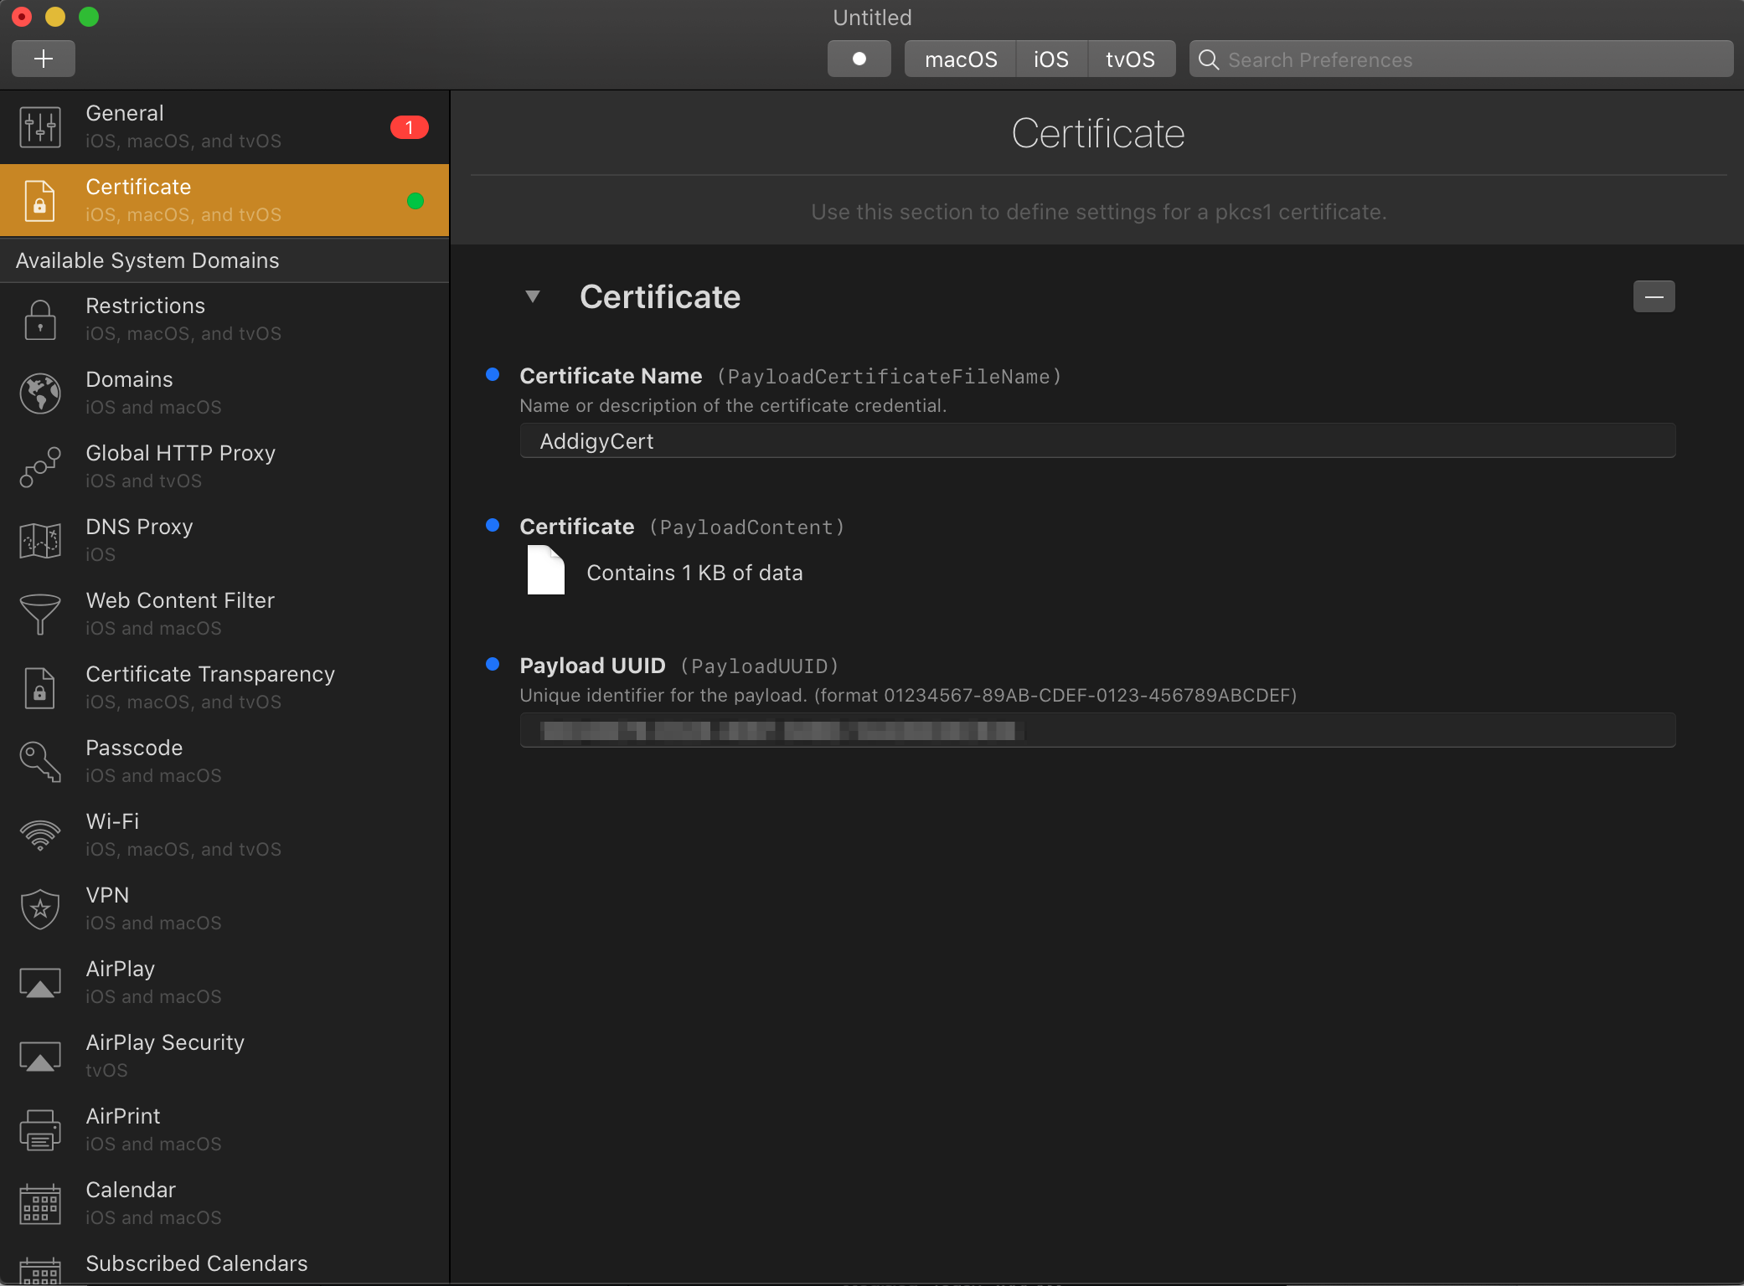Select the AirPrint printer icon
This screenshot has height=1286, width=1744.
tap(40, 1130)
